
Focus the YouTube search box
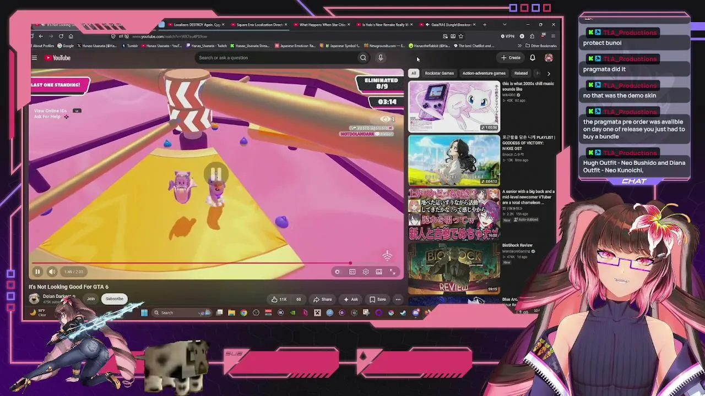pos(275,58)
